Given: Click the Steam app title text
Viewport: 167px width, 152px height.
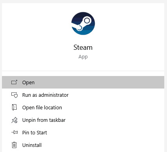Looking at the screenshot, I should coord(83,47).
